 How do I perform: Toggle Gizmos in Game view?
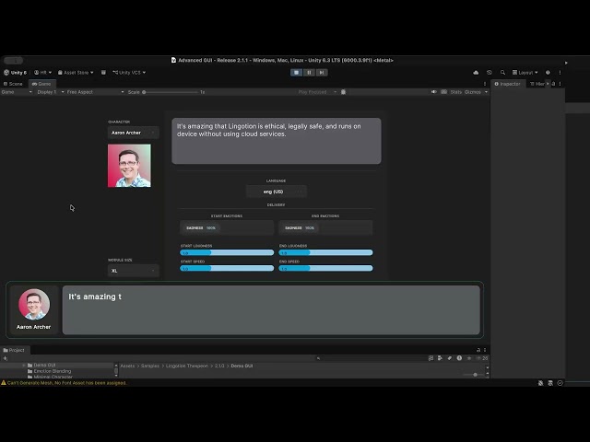pyautogui.click(x=473, y=92)
